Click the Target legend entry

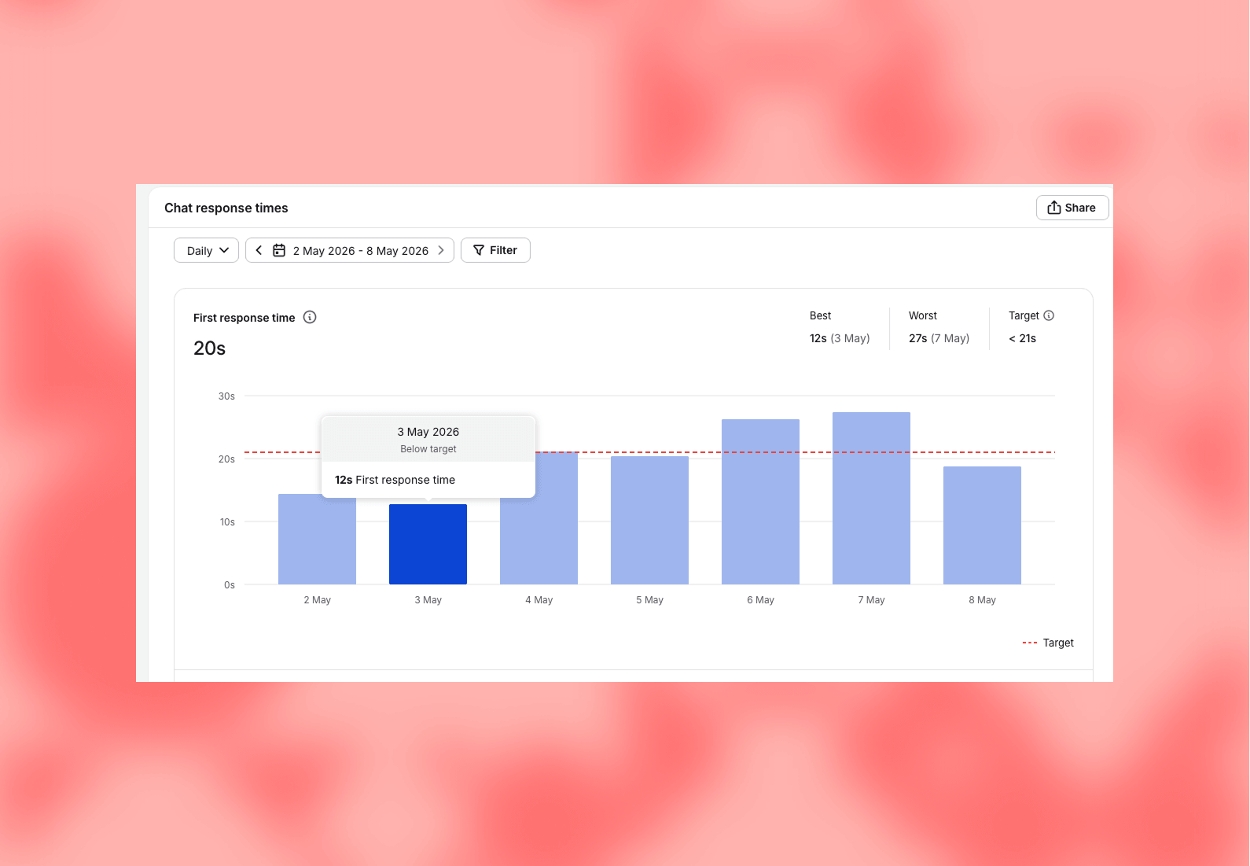pyautogui.click(x=1048, y=643)
